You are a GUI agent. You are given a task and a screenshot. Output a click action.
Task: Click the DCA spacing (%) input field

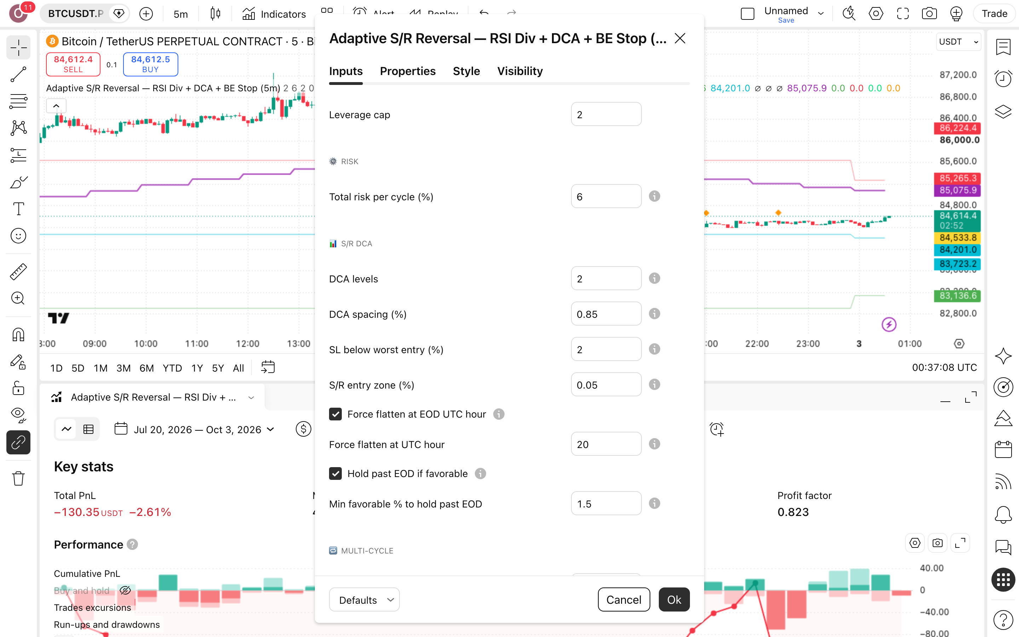(606, 314)
